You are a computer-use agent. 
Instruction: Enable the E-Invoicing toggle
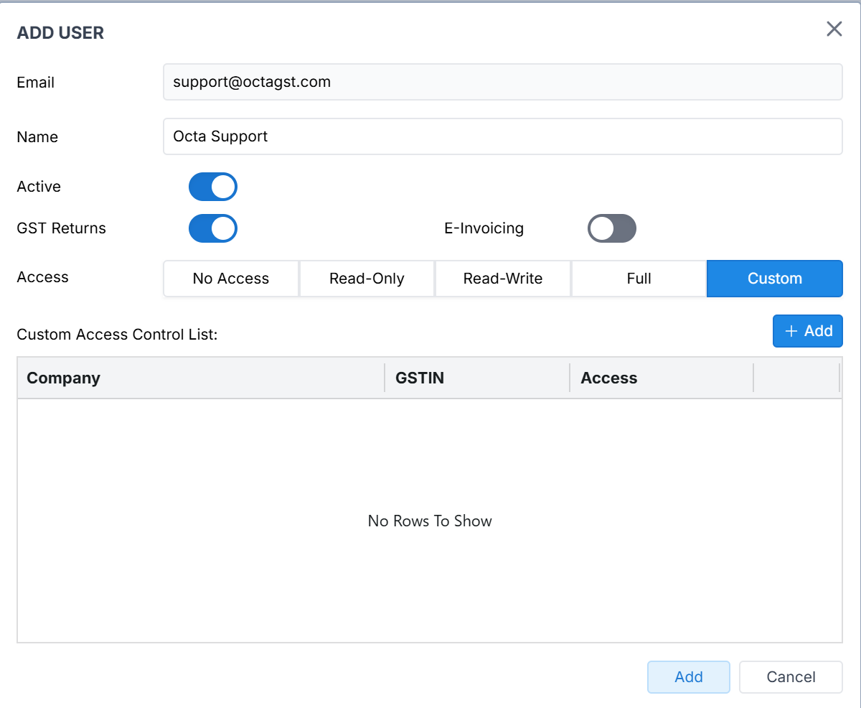[611, 228]
